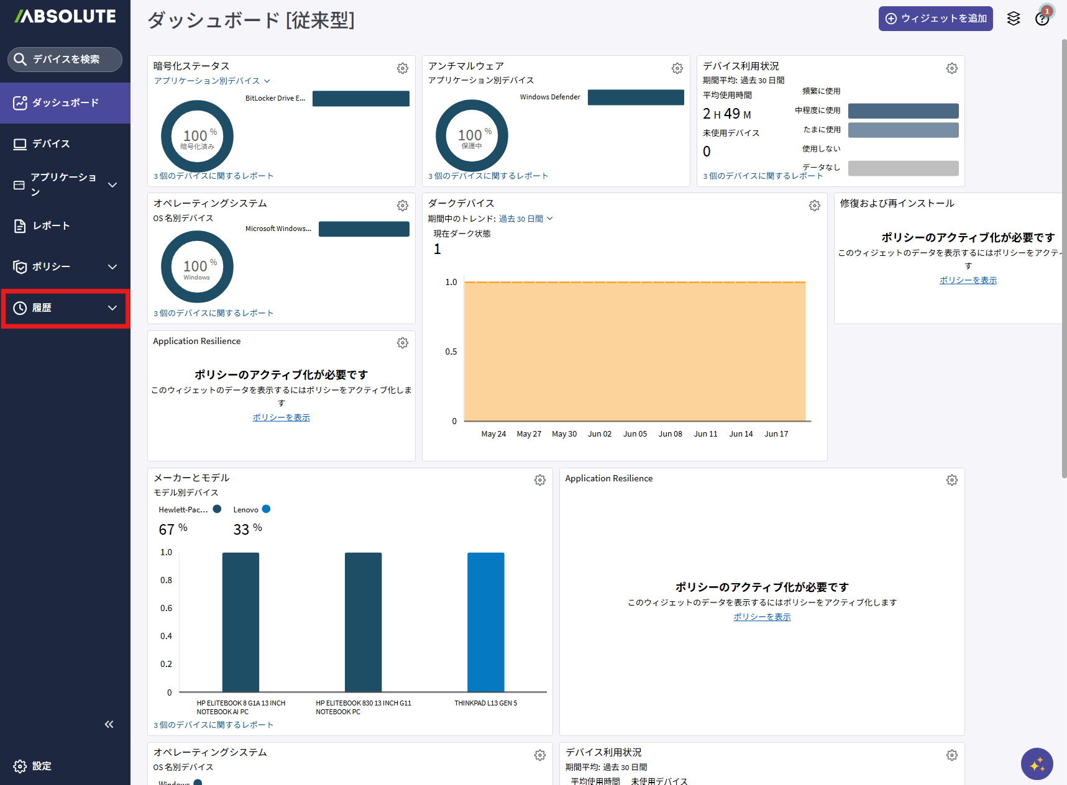Click the orange dark devices trend area

(x=635, y=352)
